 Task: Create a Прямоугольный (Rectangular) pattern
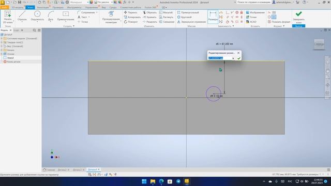(x=188, y=12)
